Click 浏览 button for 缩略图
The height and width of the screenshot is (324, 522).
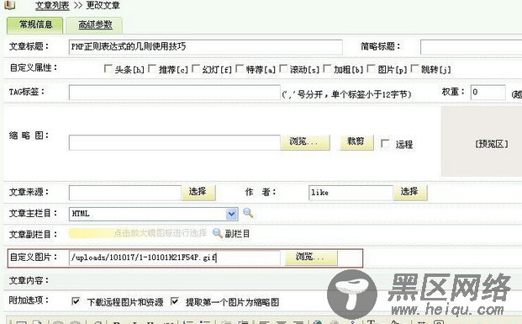305,142
